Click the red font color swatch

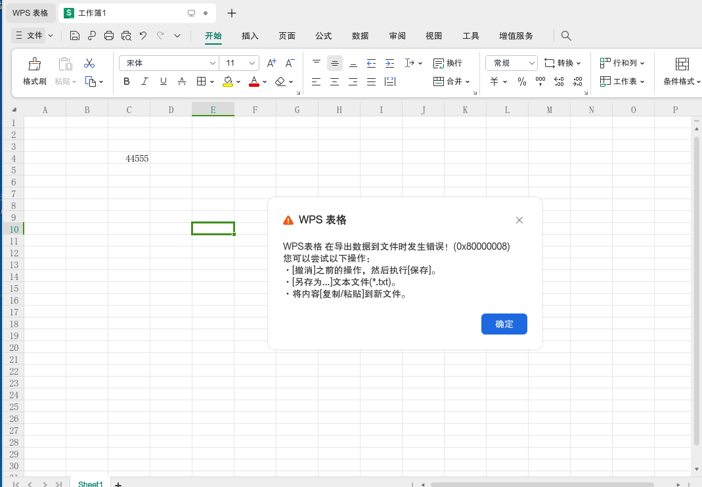point(254,81)
